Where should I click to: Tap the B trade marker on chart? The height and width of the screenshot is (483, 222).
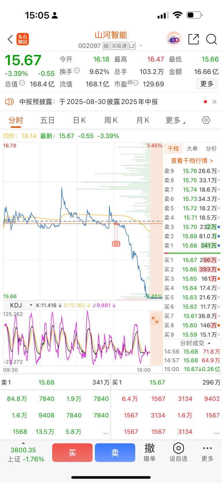click(x=116, y=244)
